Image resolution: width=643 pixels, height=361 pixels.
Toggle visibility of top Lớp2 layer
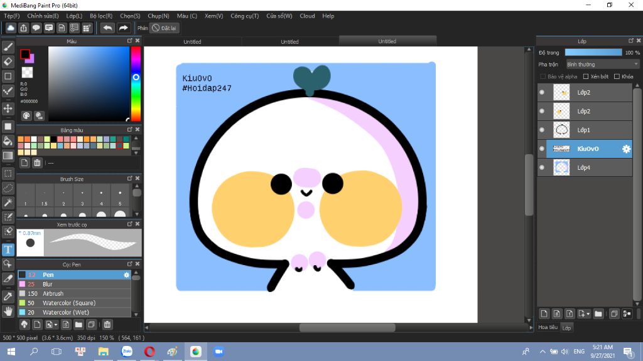pyautogui.click(x=542, y=93)
